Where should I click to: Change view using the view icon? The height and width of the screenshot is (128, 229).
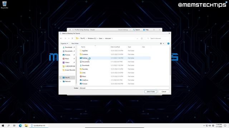point(161,43)
